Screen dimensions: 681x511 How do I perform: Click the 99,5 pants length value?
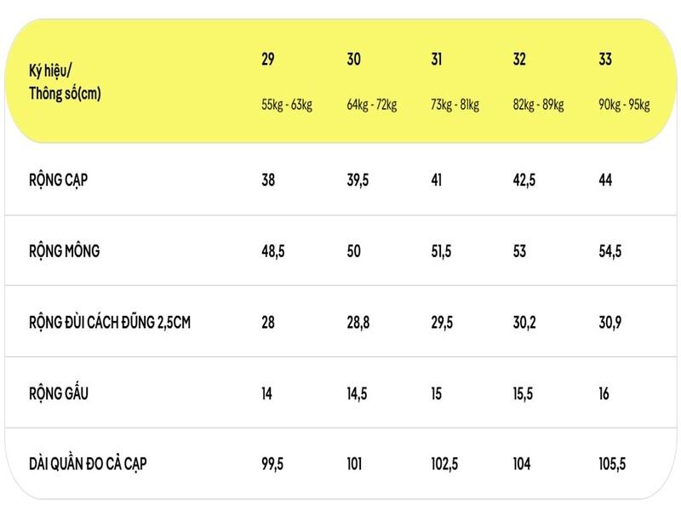tap(274, 465)
